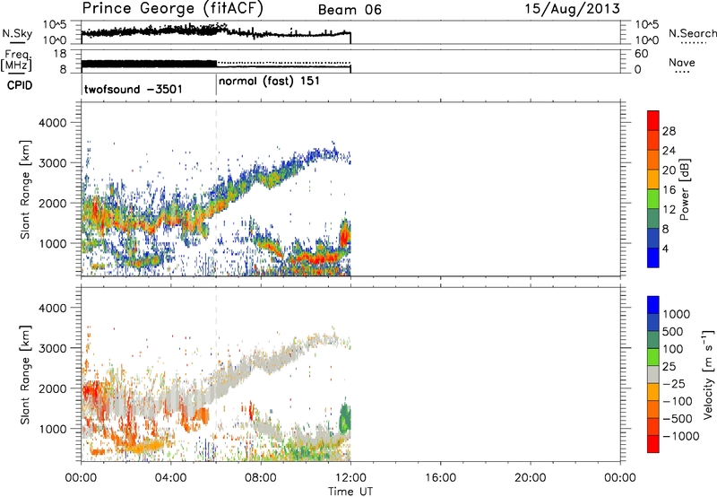Click the 12 label on Power colorbar

tap(669, 210)
